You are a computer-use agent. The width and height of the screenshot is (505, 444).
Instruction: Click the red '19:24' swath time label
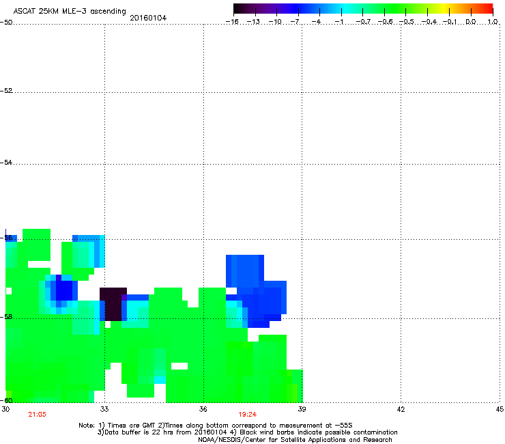coord(247,415)
